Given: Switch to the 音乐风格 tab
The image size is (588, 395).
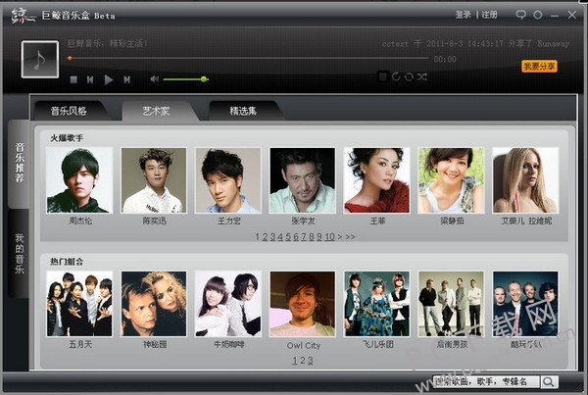Looking at the screenshot, I should [x=69, y=111].
